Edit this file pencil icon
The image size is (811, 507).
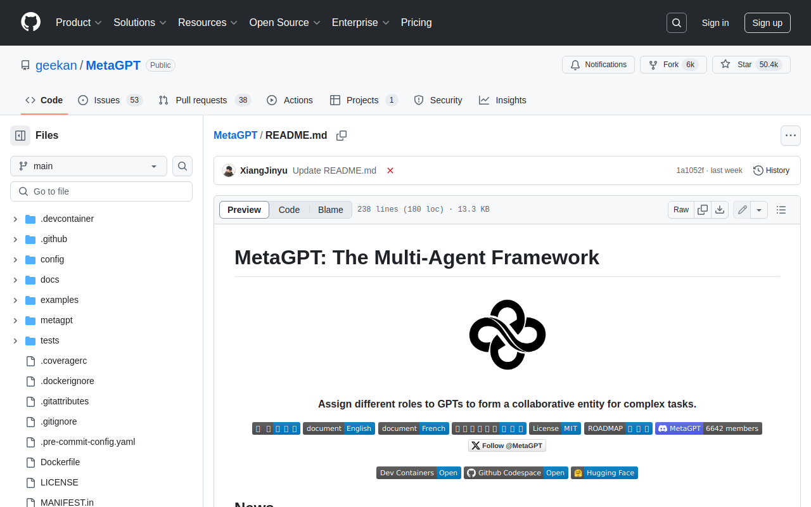point(743,210)
